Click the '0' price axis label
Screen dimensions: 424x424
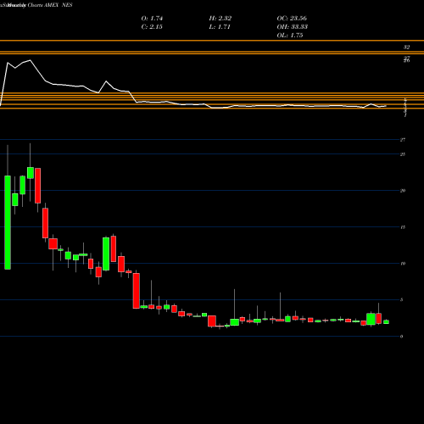401,337
